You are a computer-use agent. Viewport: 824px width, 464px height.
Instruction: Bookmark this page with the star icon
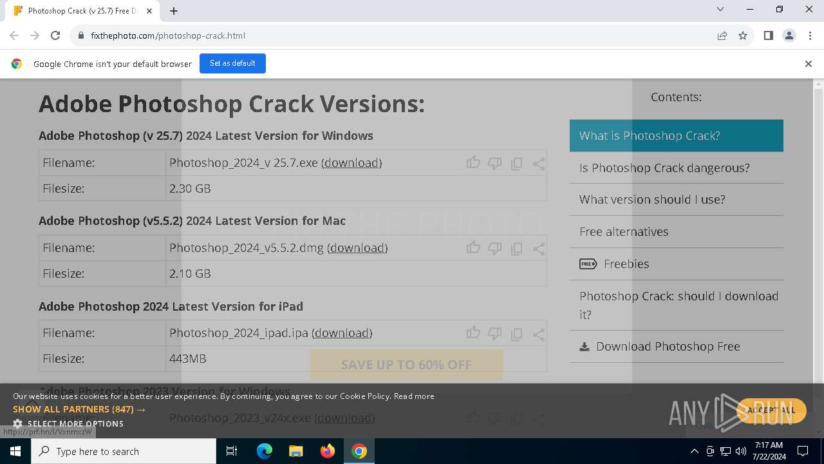(x=743, y=35)
